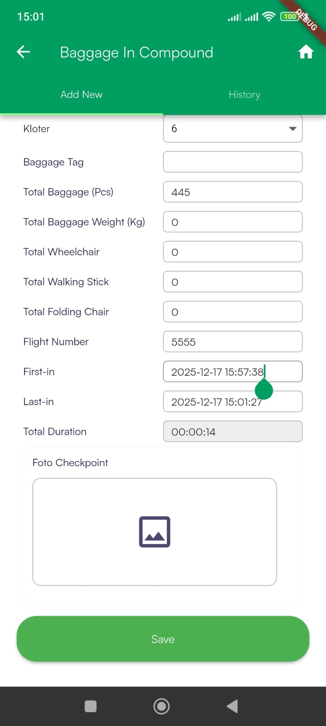Edit the Flight Number field
Viewport: 326px width, 726px height.
click(233, 342)
